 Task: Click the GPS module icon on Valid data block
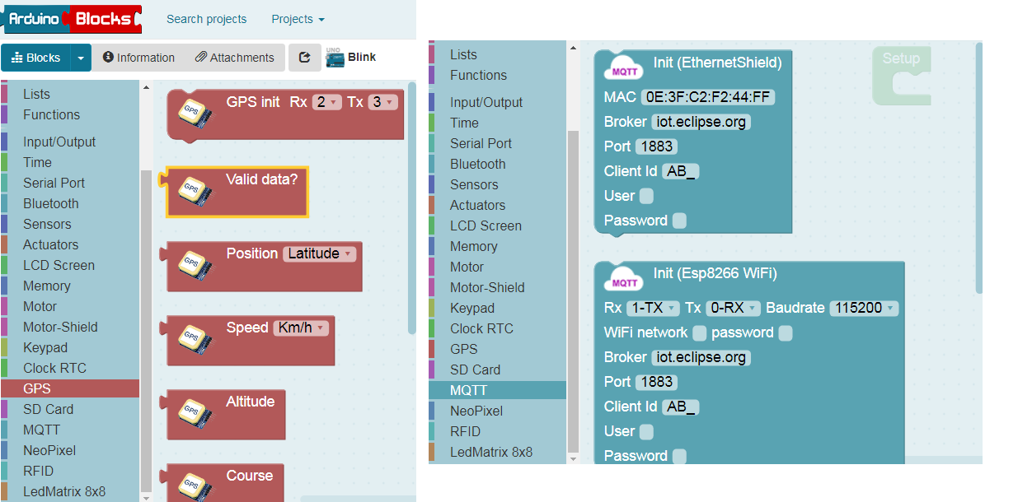click(x=195, y=192)
